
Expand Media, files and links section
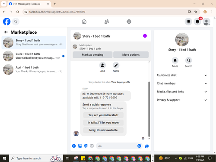click(182, 92)
